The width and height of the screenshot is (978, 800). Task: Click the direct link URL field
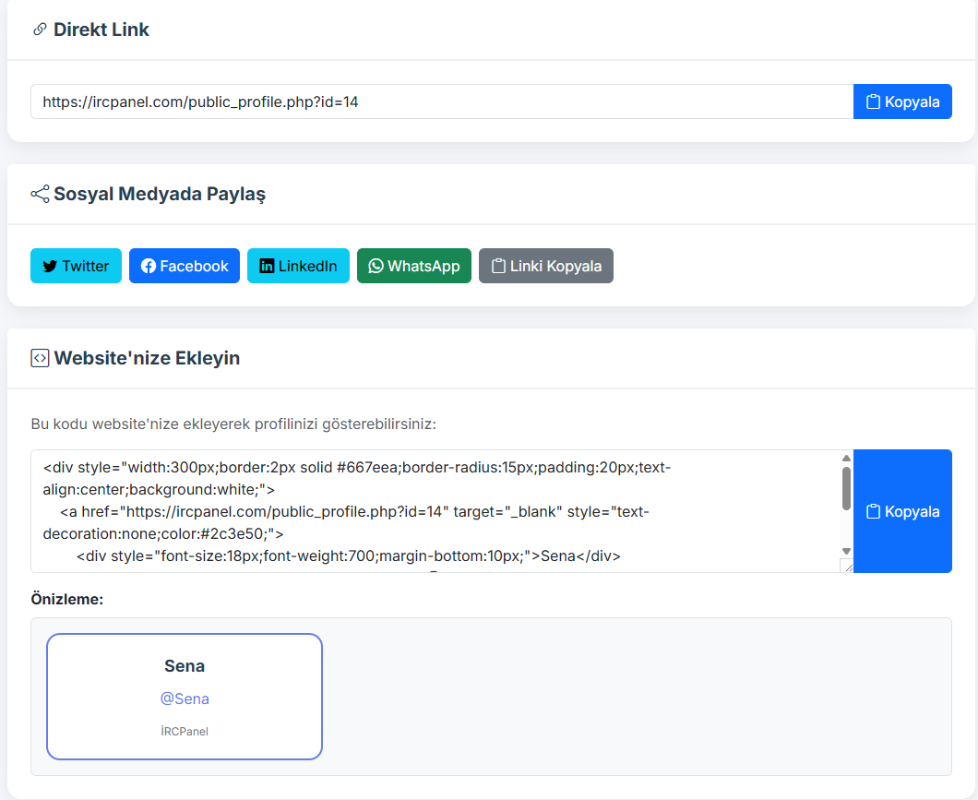click(441, 101)
